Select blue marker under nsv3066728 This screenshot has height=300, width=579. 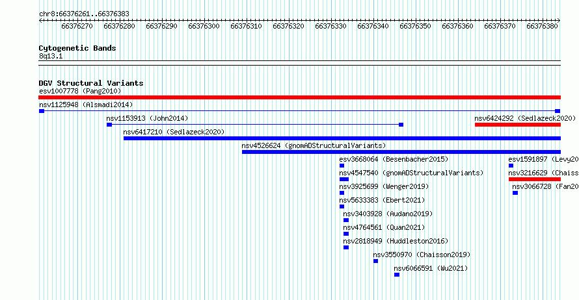(515, 193)
